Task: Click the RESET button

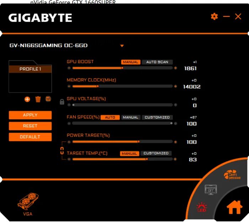Action: [30, 126]
